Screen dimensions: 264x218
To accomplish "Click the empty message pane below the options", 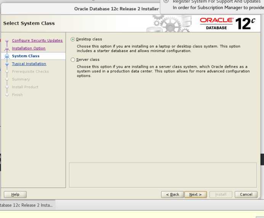I will [x=163, y=175].
